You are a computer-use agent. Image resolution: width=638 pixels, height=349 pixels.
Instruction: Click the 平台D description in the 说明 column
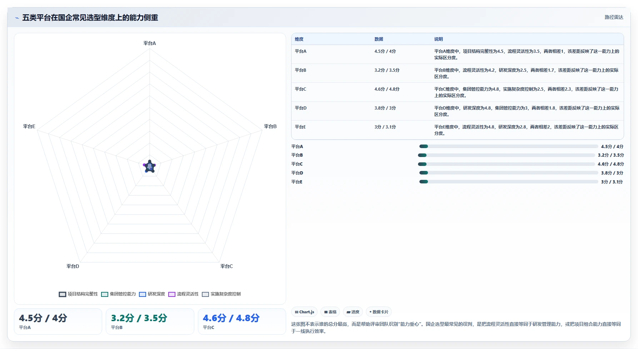pos(527,111)
